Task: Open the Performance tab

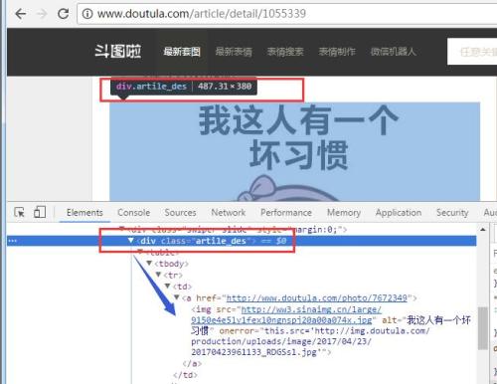Action: [286, 213]
